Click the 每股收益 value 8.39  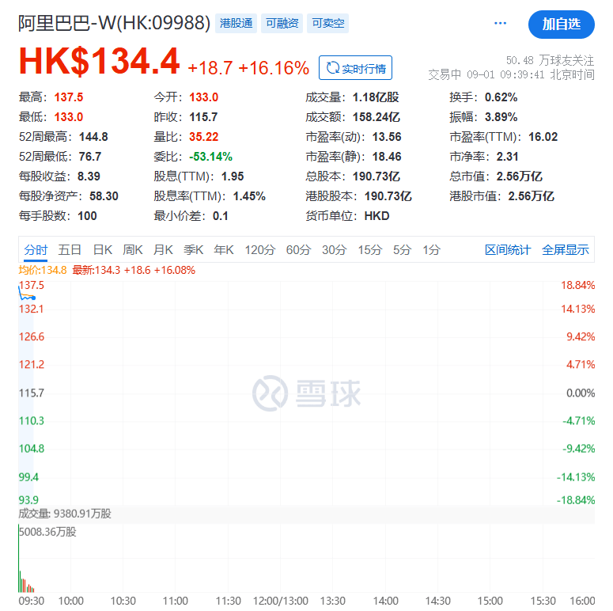pos(89,176)
